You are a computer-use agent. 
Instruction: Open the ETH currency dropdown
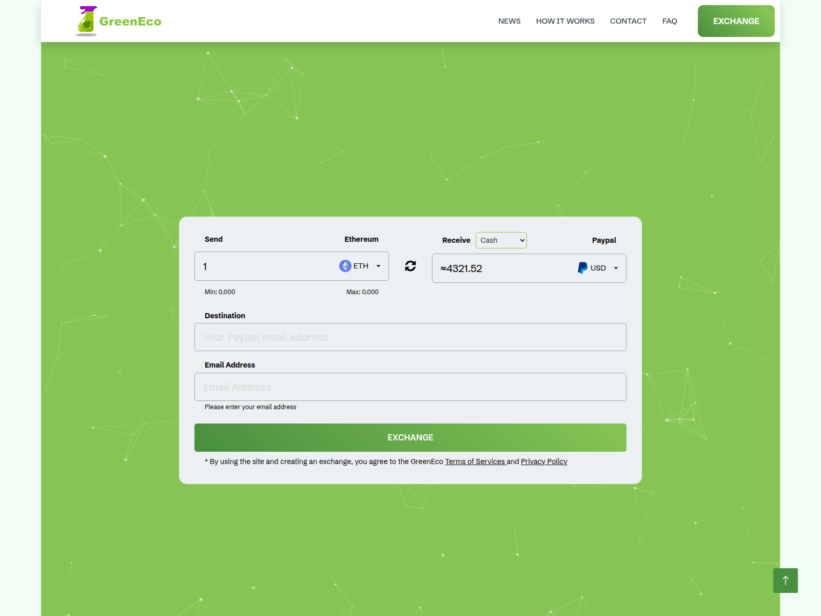(360, 266)
